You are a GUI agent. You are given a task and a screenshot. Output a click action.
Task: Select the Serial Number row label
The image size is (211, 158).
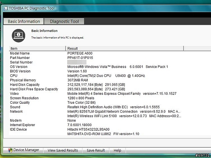(x=21, y=62)
